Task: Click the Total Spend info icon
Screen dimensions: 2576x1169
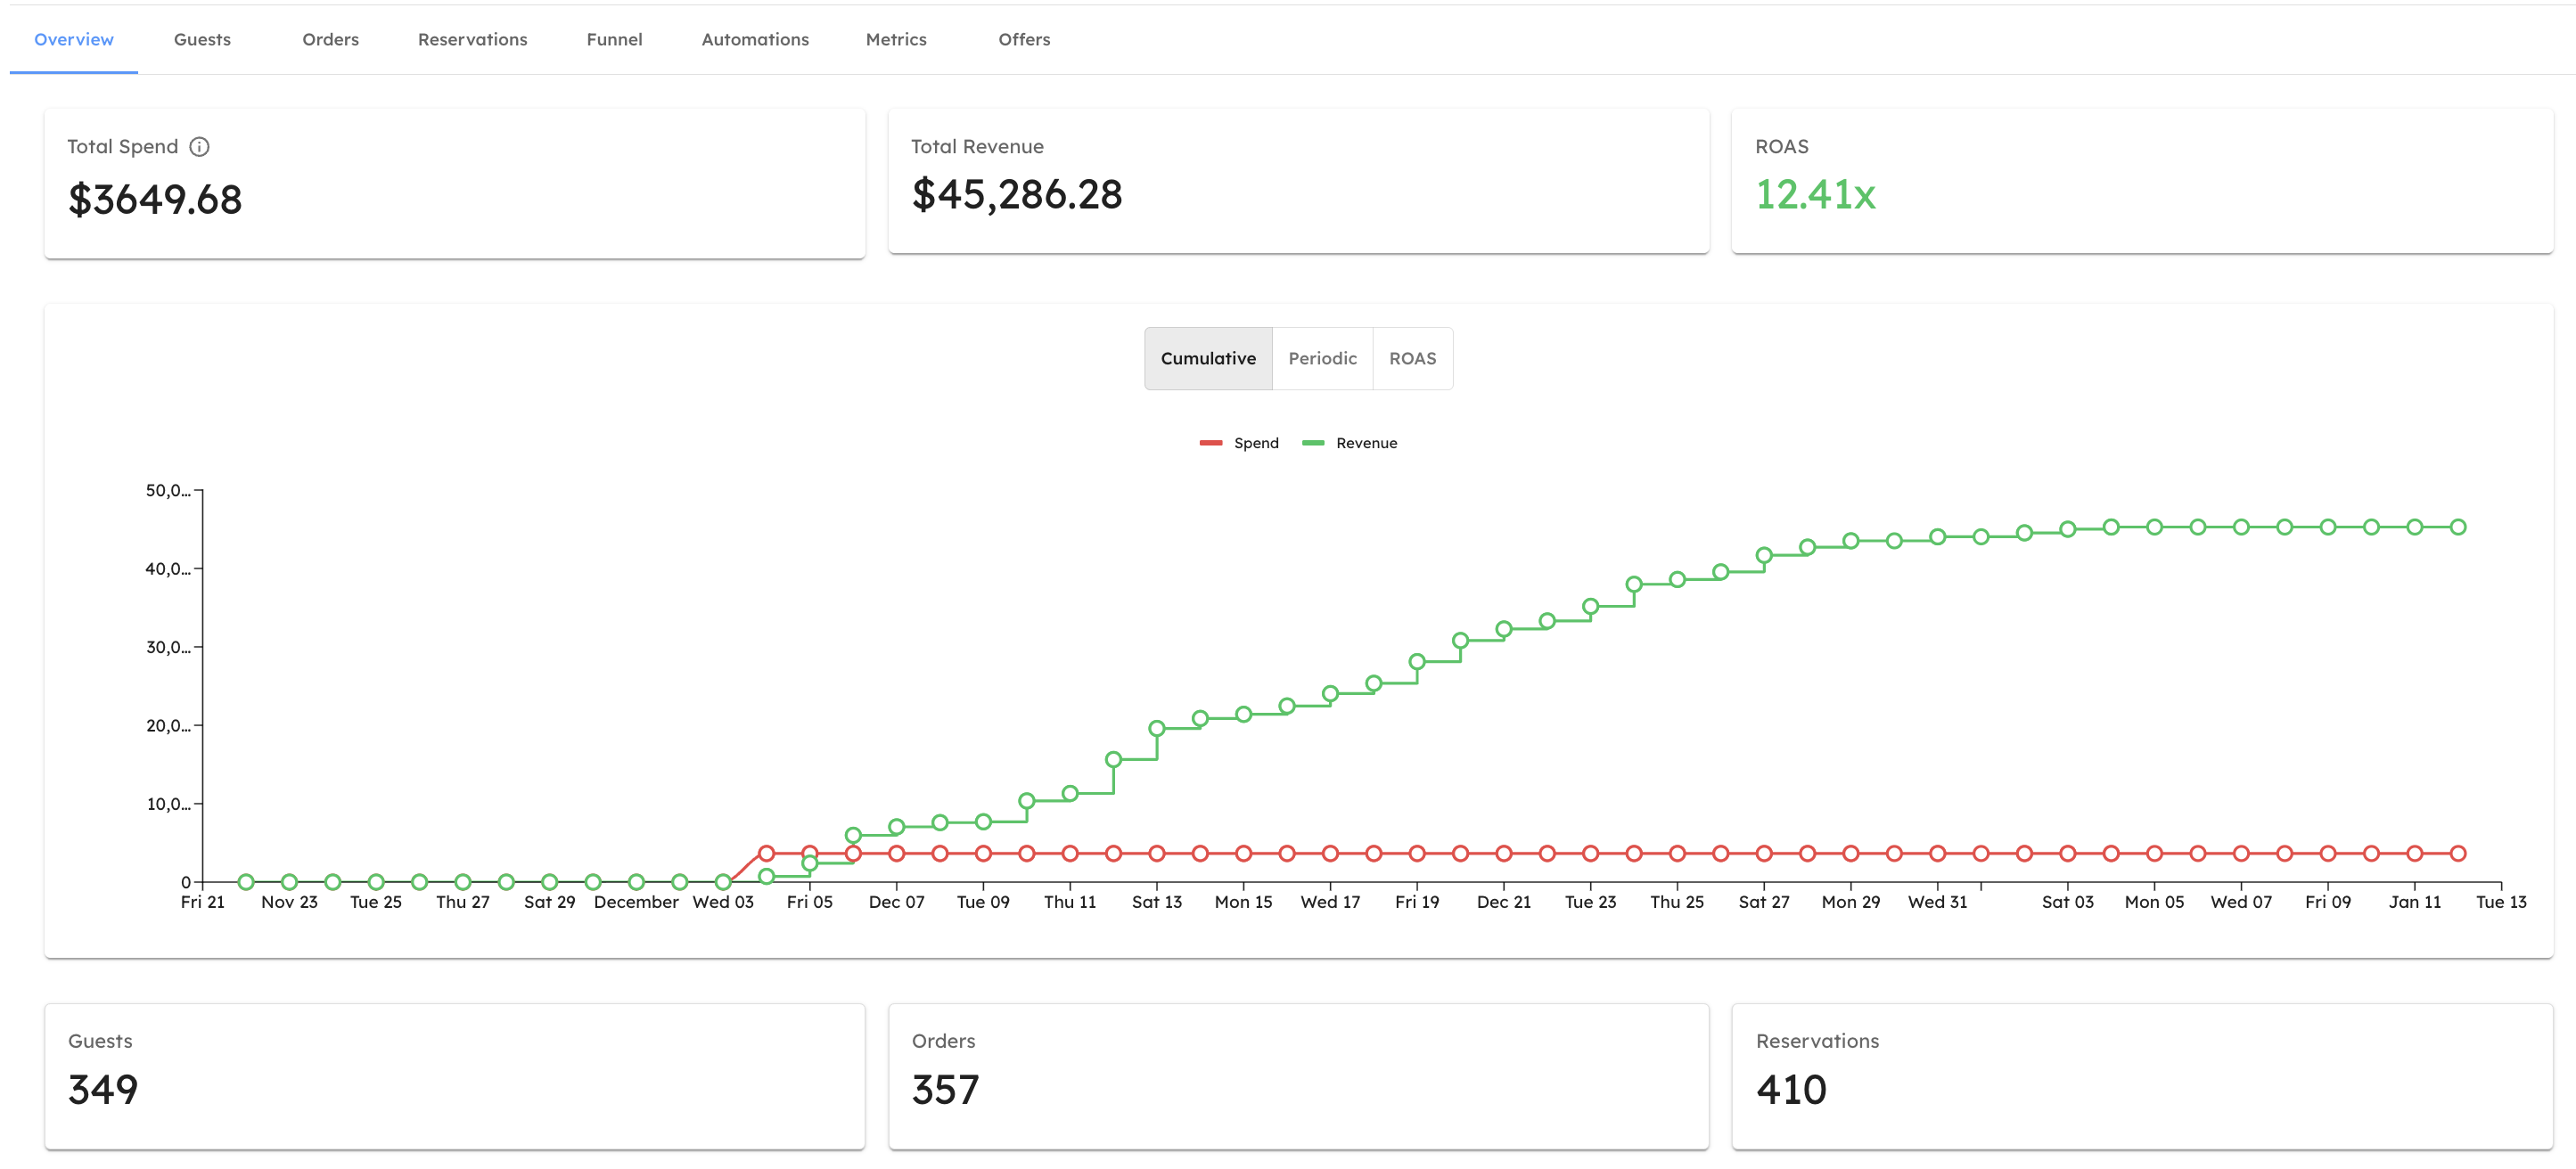Action: (199, 147)
